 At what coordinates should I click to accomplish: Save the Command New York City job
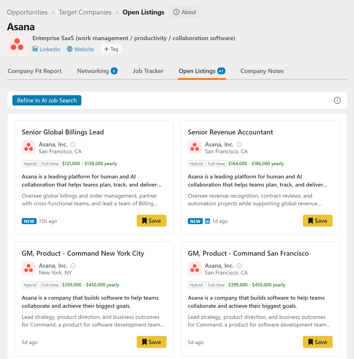[152, 342]
